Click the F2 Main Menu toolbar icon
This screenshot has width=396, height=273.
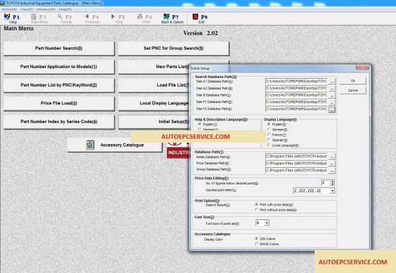click(x=39, y=19)
